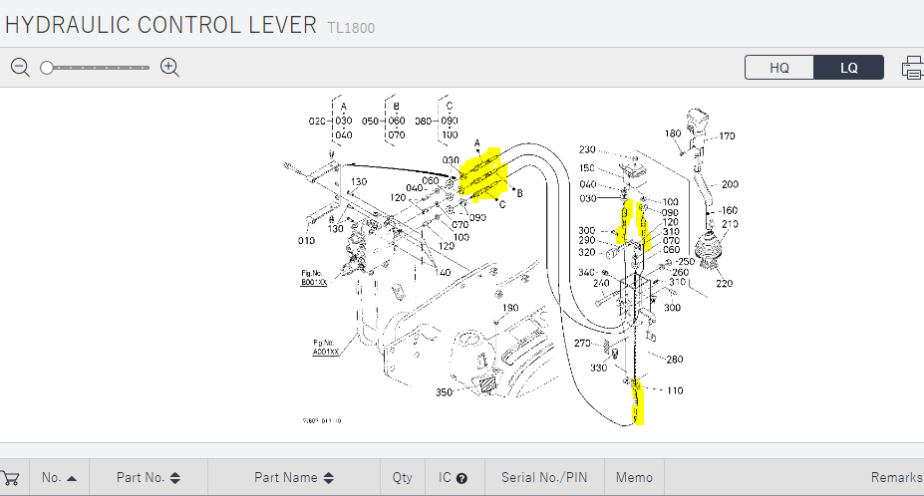Click part number 110 in the diagram

675,390
